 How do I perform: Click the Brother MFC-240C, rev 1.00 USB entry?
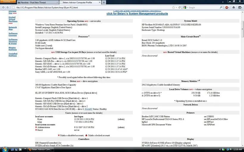pos(48,69)
